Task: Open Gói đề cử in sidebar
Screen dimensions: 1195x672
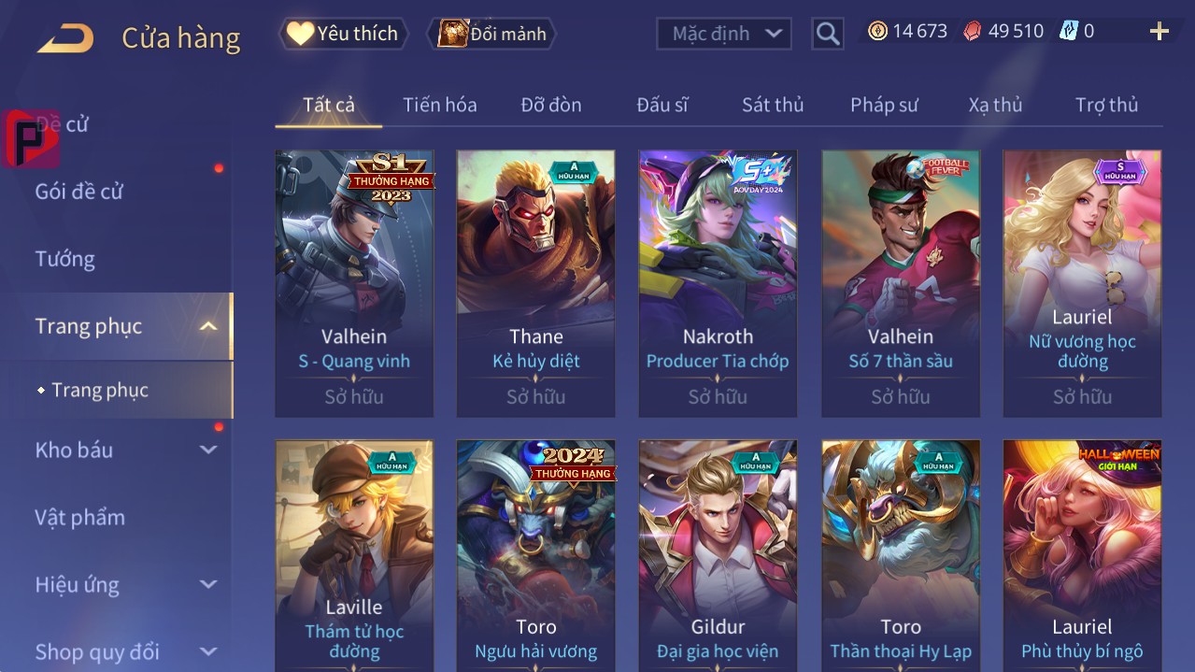Action: [x=79, y=192]
